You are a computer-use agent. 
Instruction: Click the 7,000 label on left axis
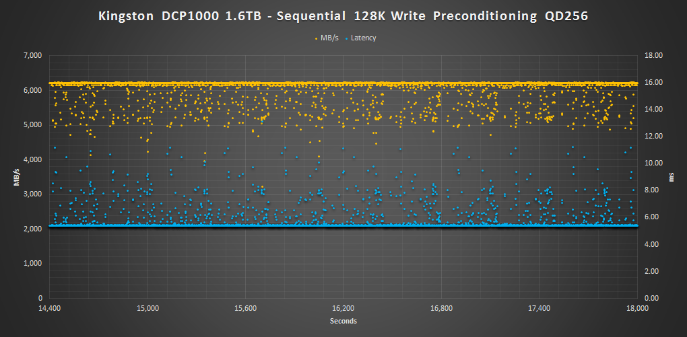33,56
